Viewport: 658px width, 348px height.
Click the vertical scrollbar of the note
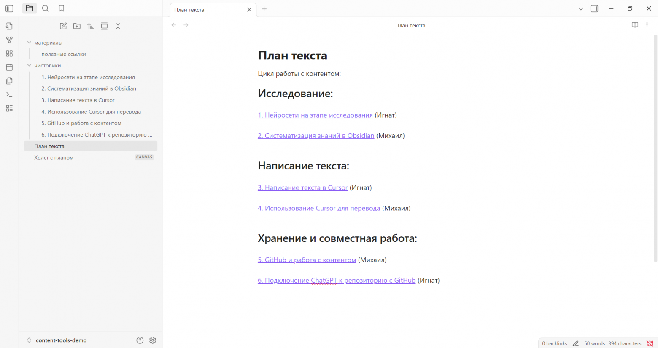pyautogui.click(x=655, y=147)
